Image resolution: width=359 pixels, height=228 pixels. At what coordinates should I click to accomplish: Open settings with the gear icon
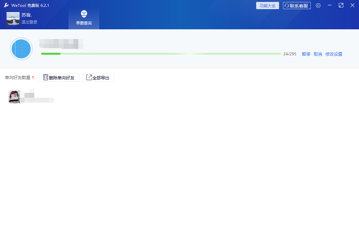click(x=318, y=6)
